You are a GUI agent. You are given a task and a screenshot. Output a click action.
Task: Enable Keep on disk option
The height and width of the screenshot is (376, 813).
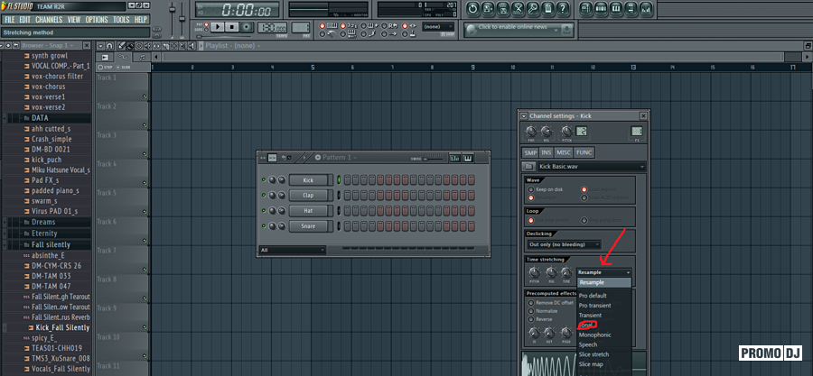[531, 189]
